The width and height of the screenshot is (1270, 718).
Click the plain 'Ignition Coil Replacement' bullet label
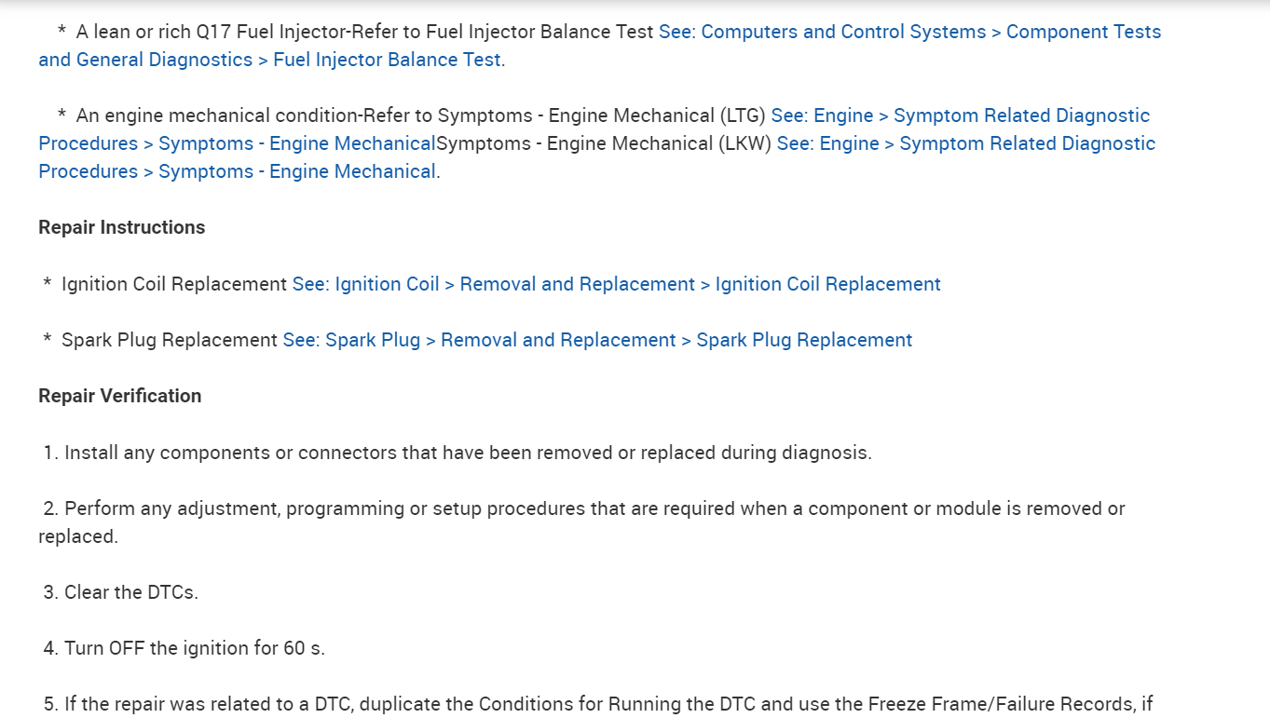pos(174,284)
